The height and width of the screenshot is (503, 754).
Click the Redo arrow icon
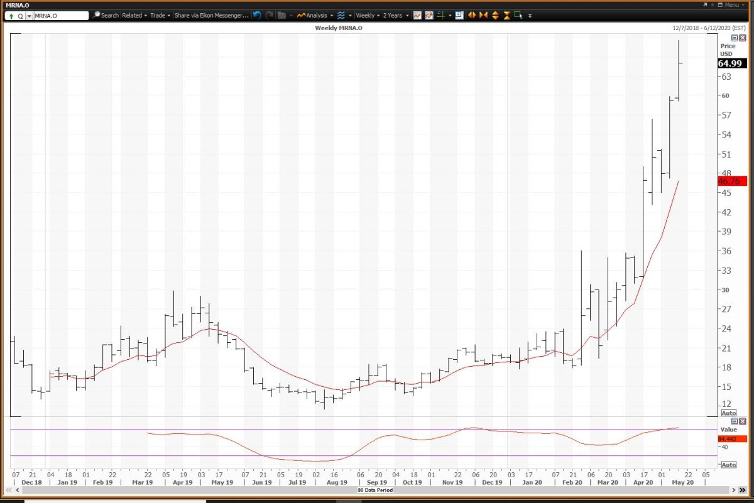269,15
